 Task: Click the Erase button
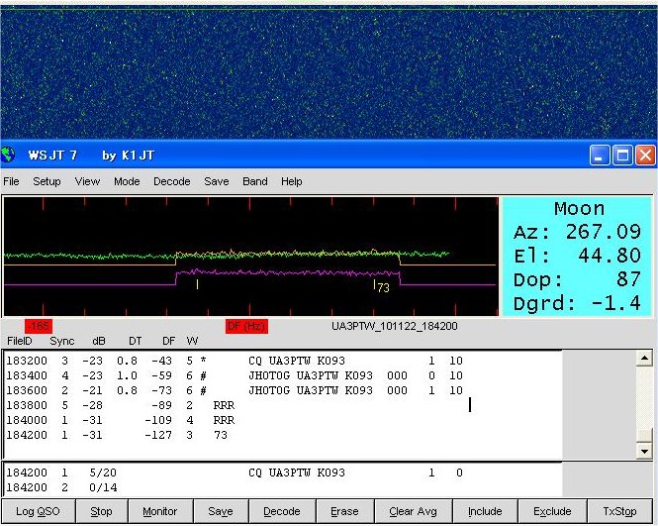(345, 511)
